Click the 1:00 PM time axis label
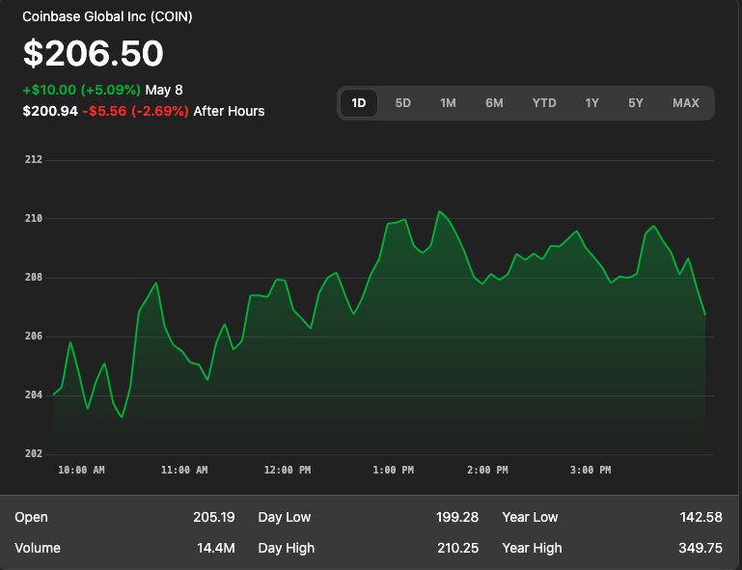 pyautogui.click(x=394, y=471)
